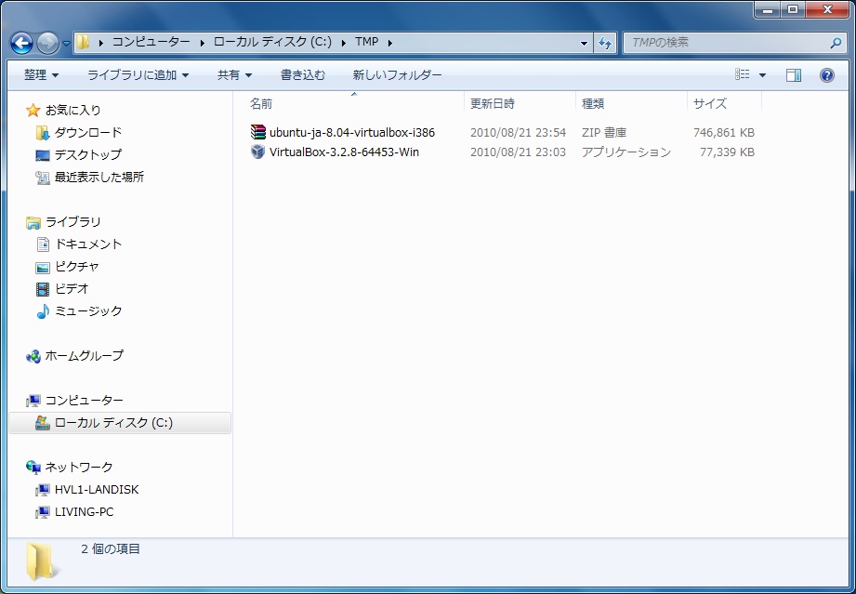Change view with the view mode icon

742,74
